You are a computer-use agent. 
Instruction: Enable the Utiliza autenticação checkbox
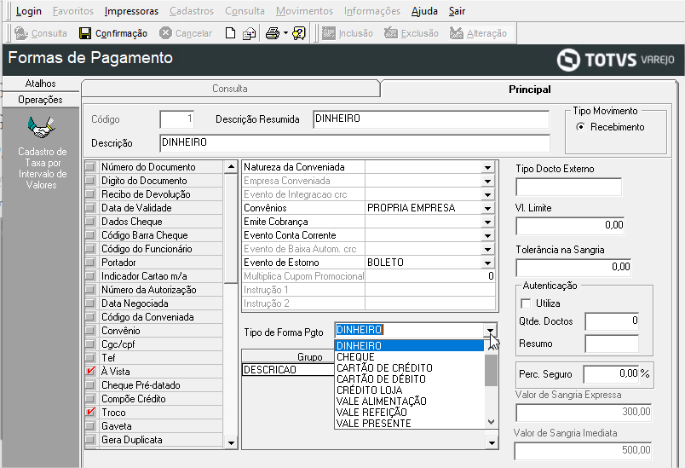point(526,303)
